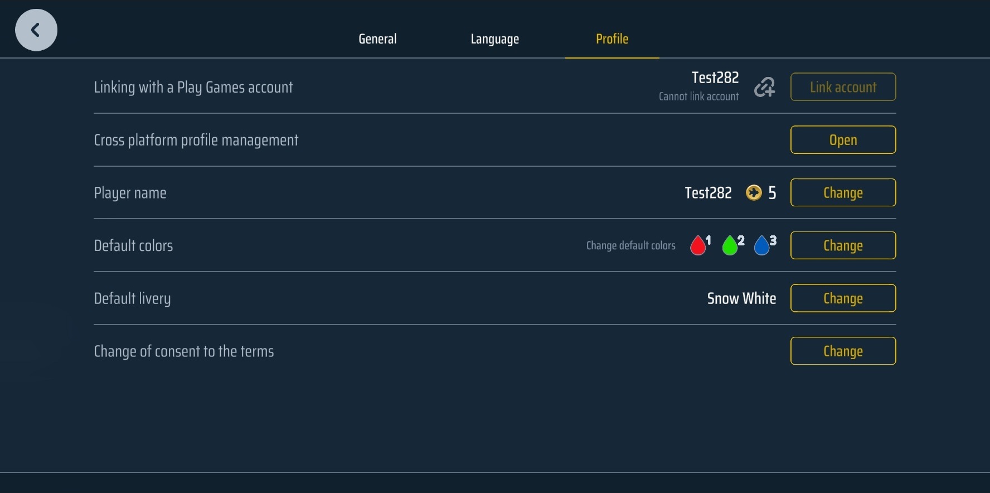Screen dimensions: 990x493
Task: Open cross platform profile management
Action: [x=843, y=140]
